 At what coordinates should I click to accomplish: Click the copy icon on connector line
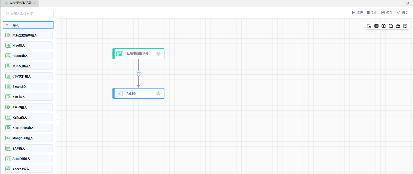(x=138, y=73)
